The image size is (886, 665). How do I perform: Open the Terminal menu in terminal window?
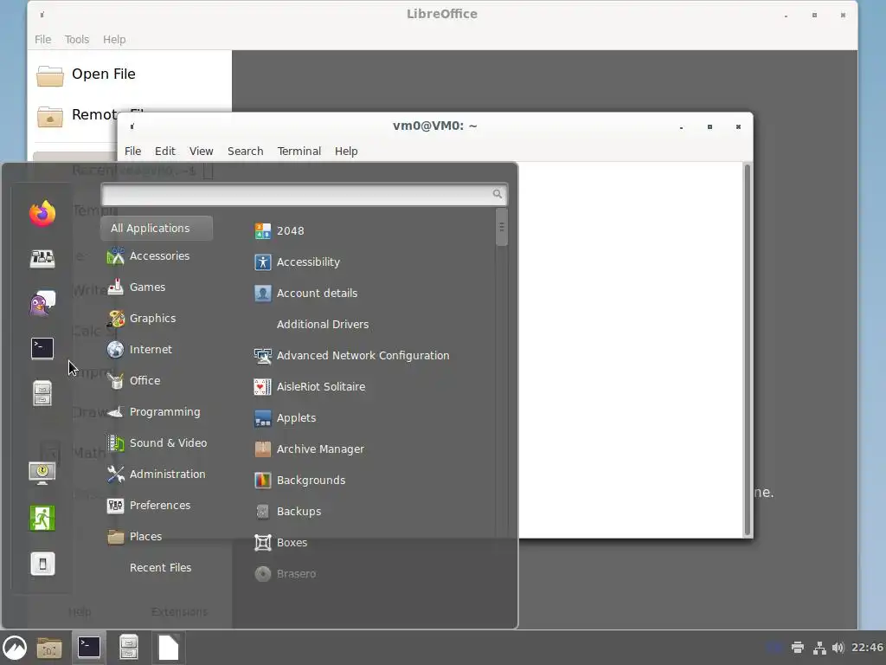tap(299, 151)
